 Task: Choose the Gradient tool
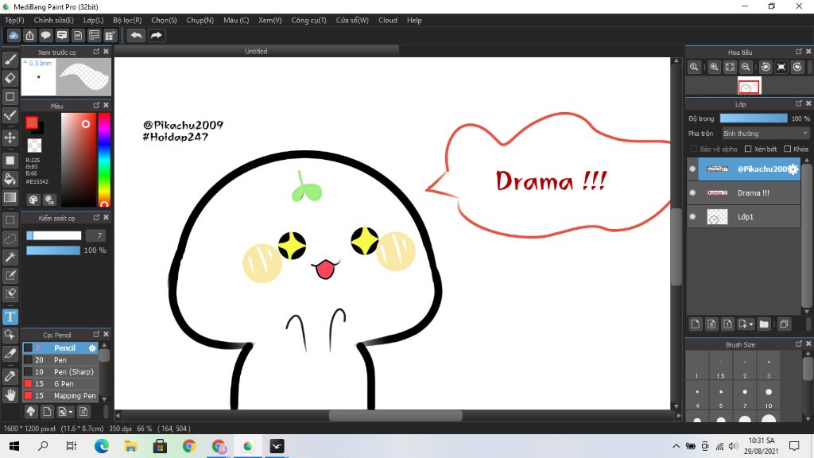[x=10, y=197]
